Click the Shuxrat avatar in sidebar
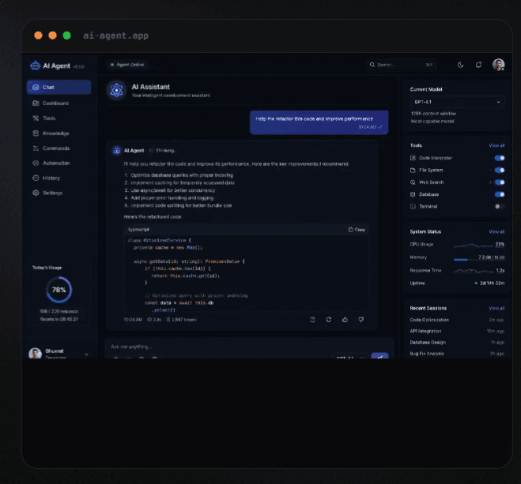 pyautogui.click(x=36, y=353)
